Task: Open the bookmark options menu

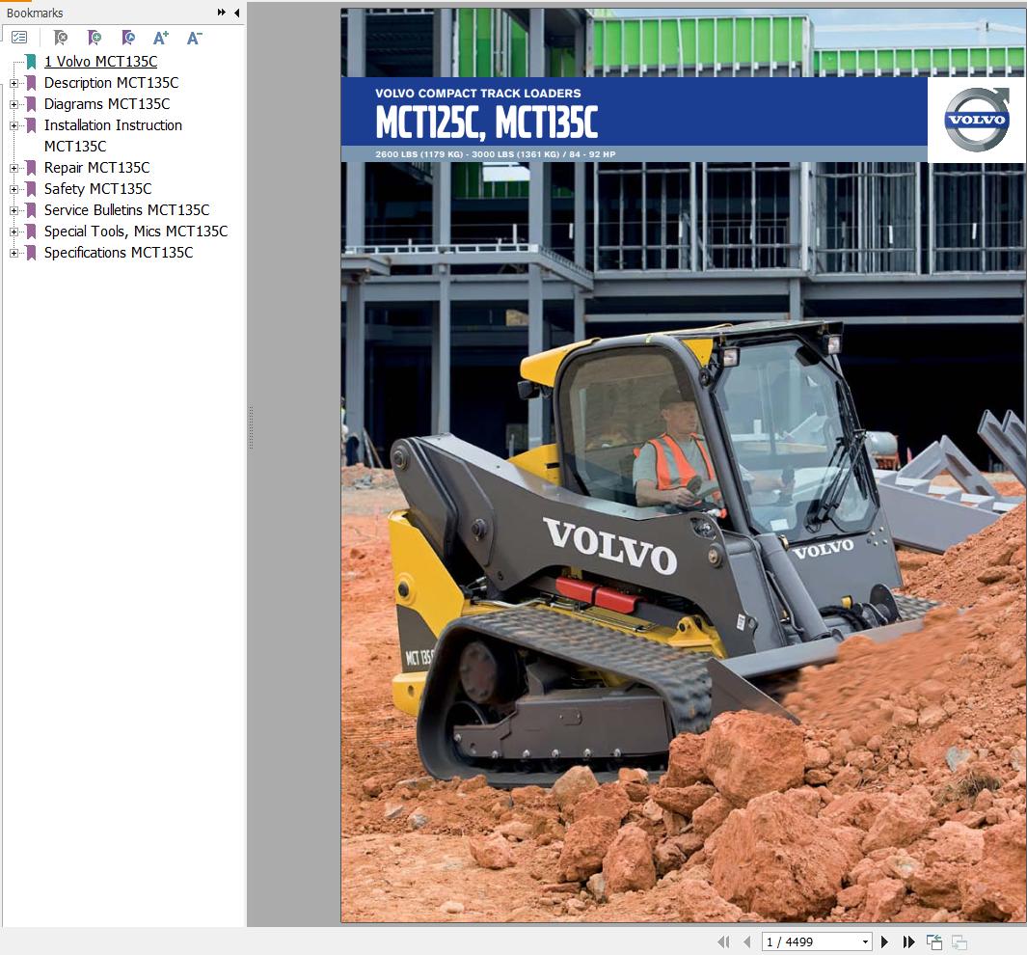Action: [18, 37]
